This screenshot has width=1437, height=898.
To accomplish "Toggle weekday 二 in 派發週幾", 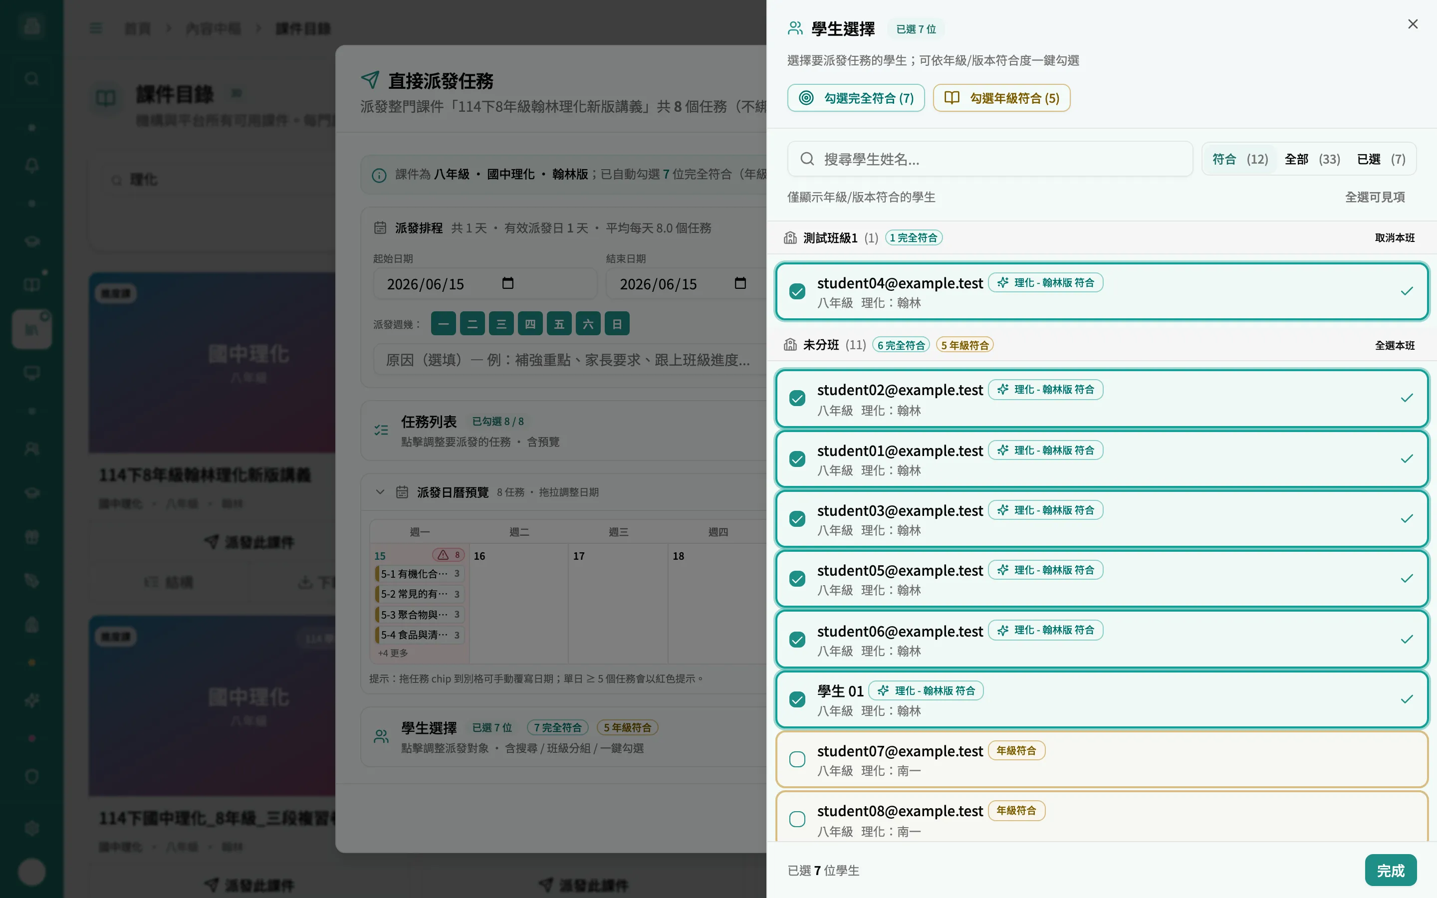I will coord(473,324).
